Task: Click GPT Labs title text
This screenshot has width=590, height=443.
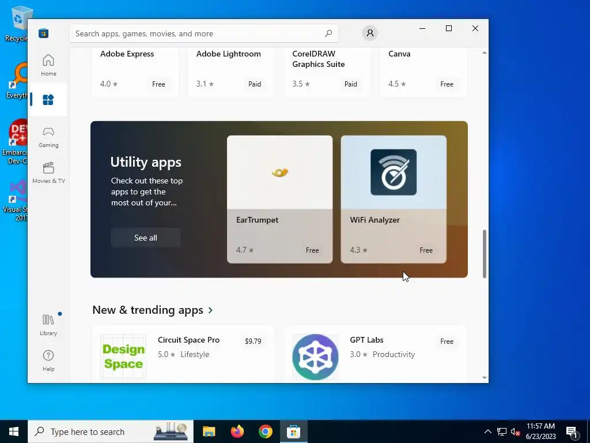Action: (x=367, y=340)
